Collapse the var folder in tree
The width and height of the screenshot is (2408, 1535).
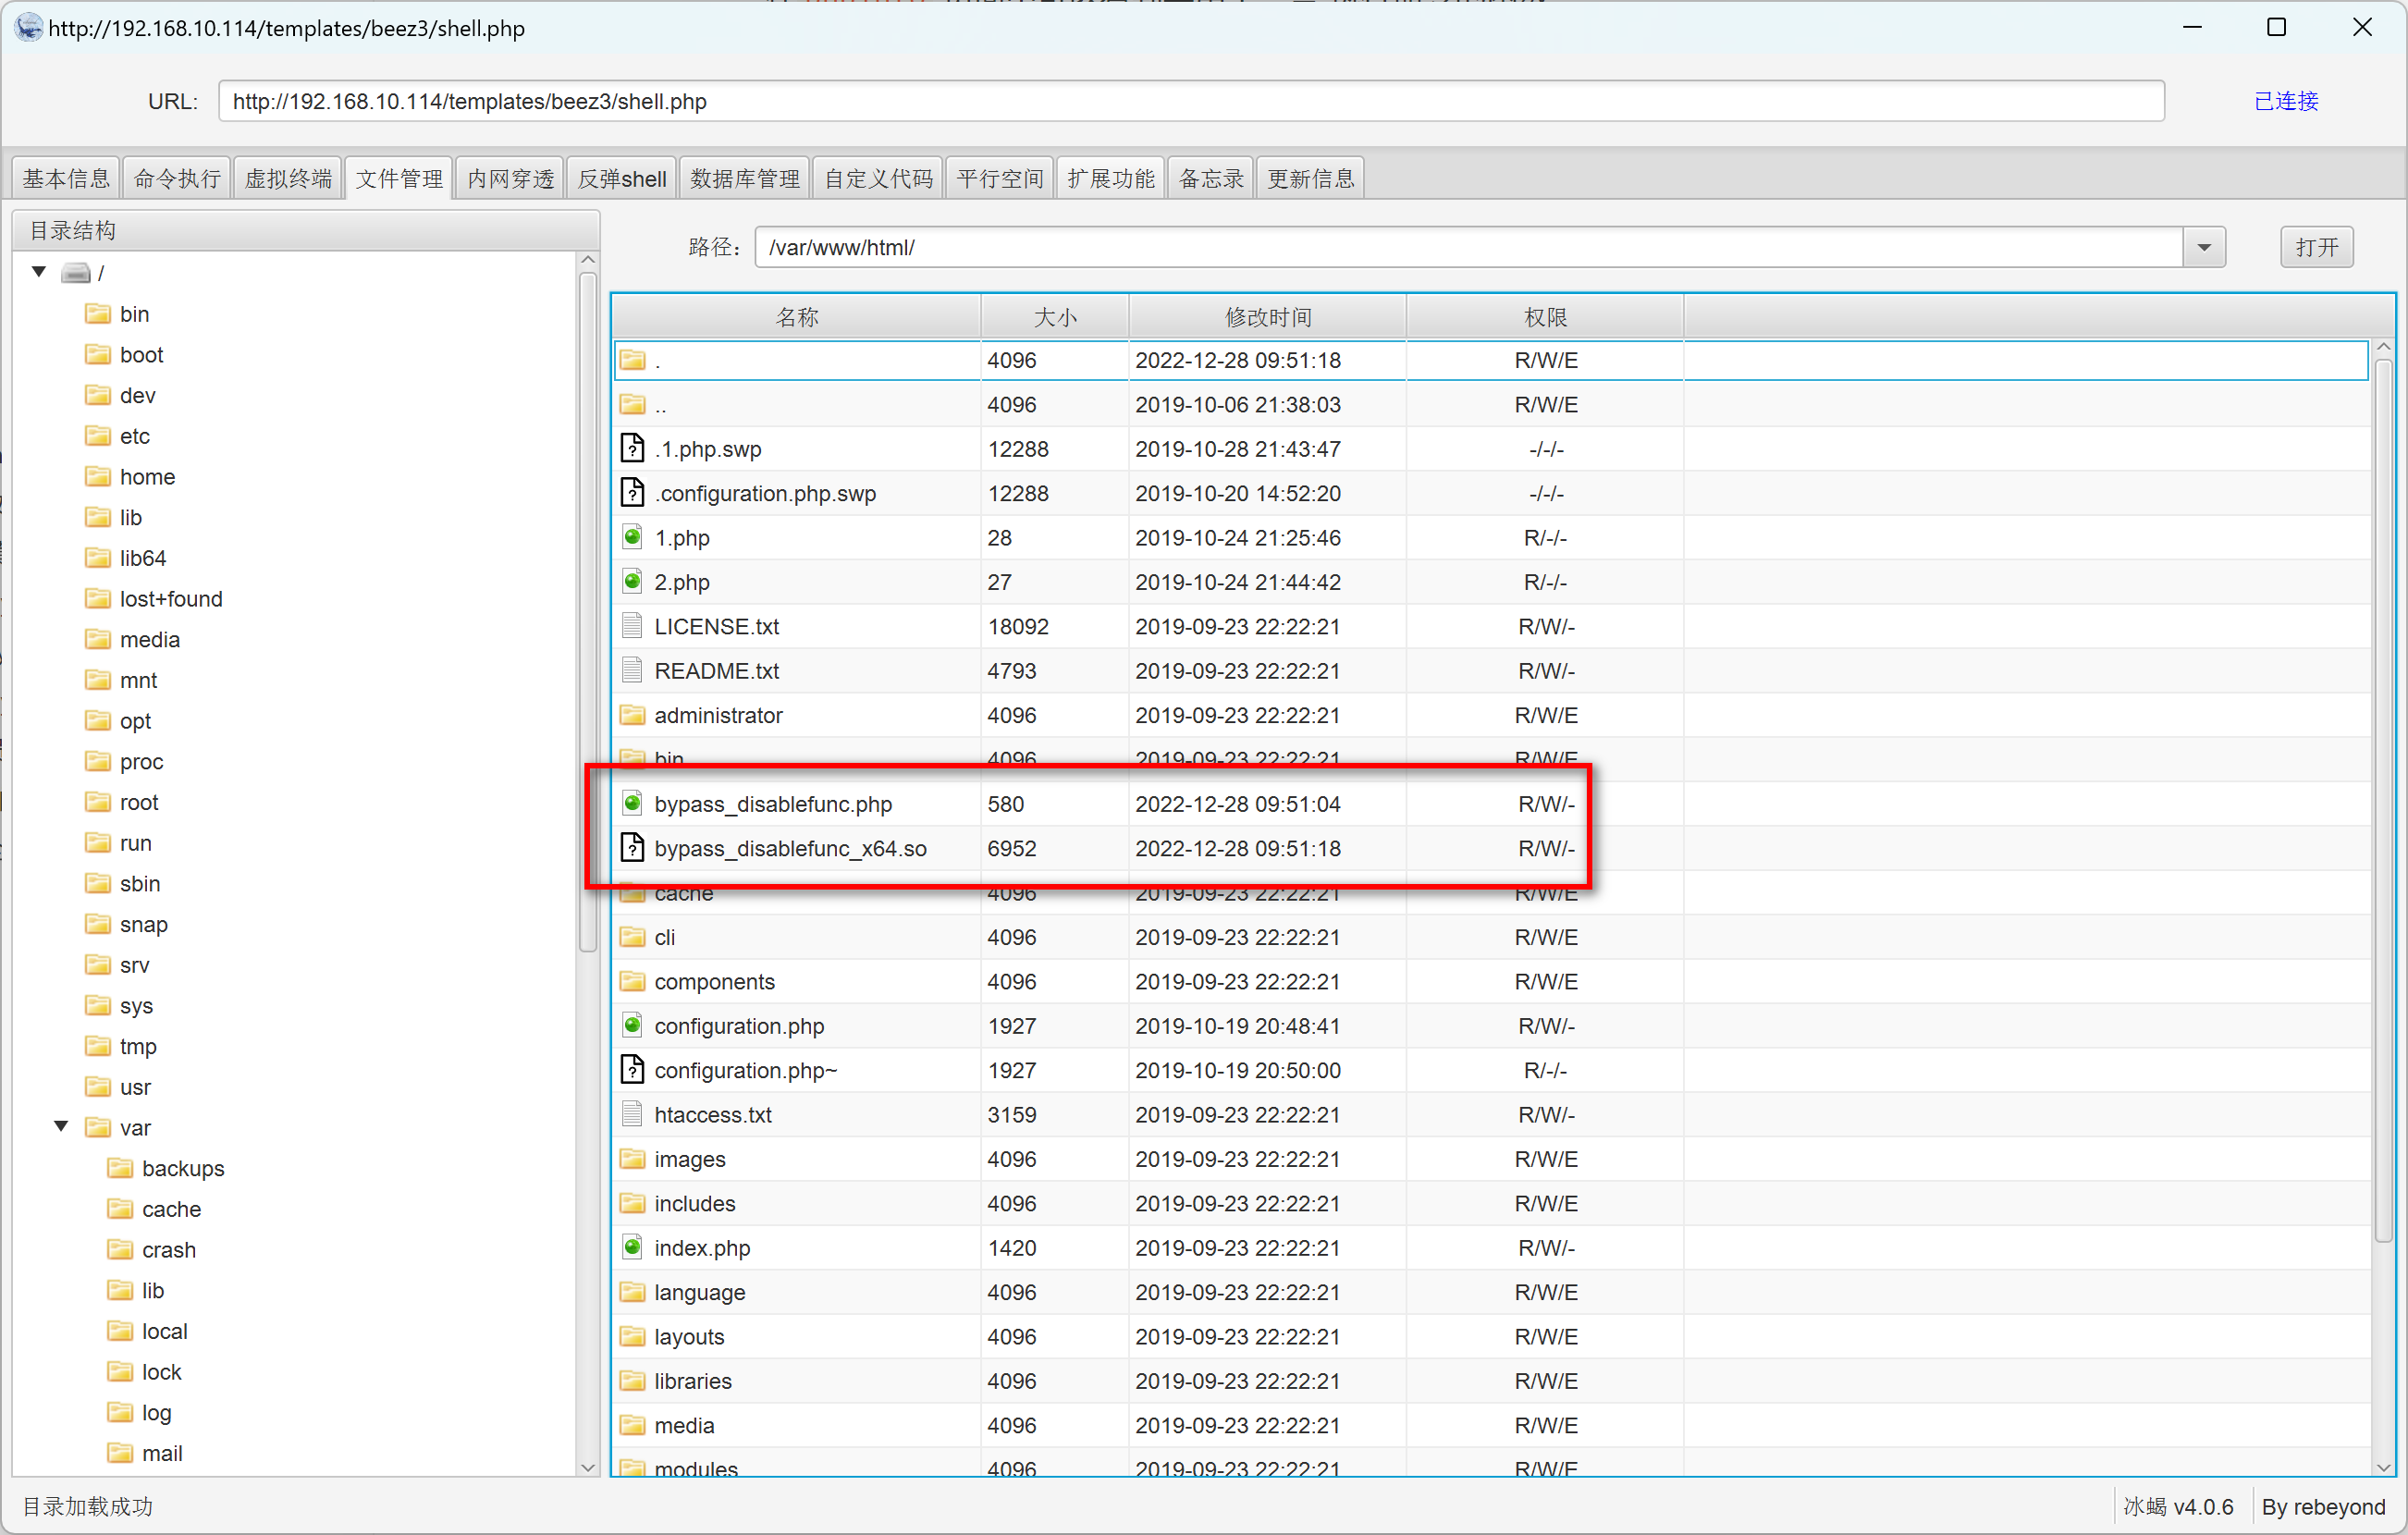61,1127
